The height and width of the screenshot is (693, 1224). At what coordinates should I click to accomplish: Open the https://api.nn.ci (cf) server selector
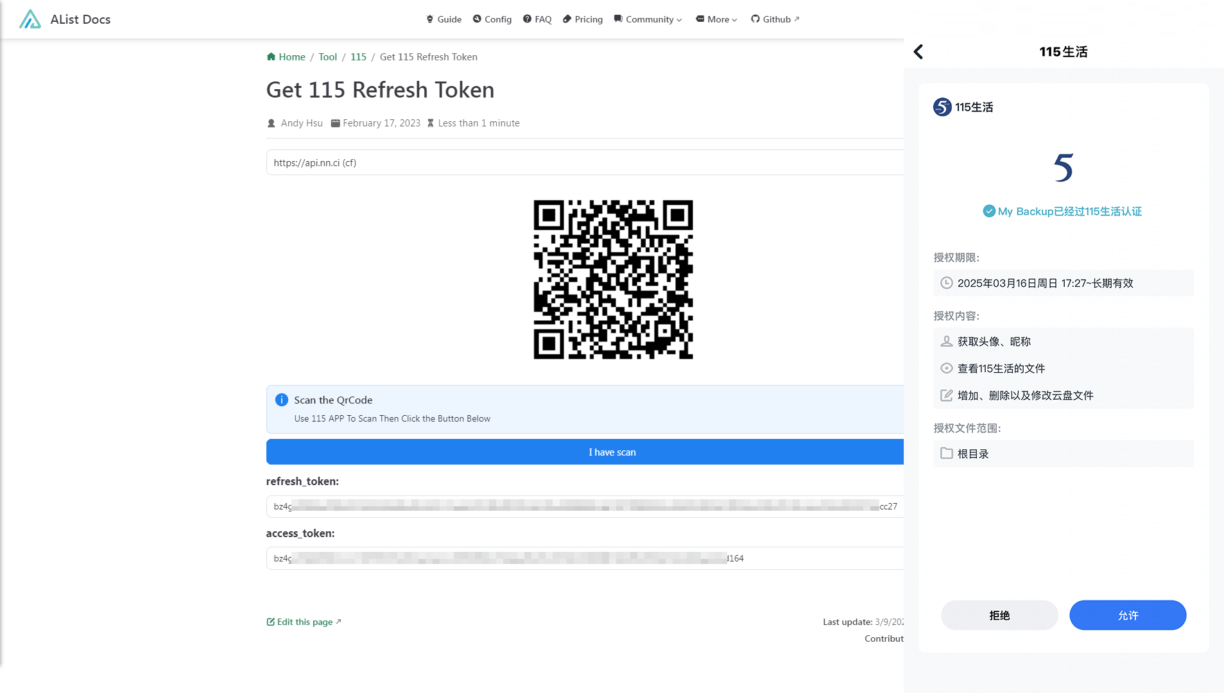[x=585, y=162]
